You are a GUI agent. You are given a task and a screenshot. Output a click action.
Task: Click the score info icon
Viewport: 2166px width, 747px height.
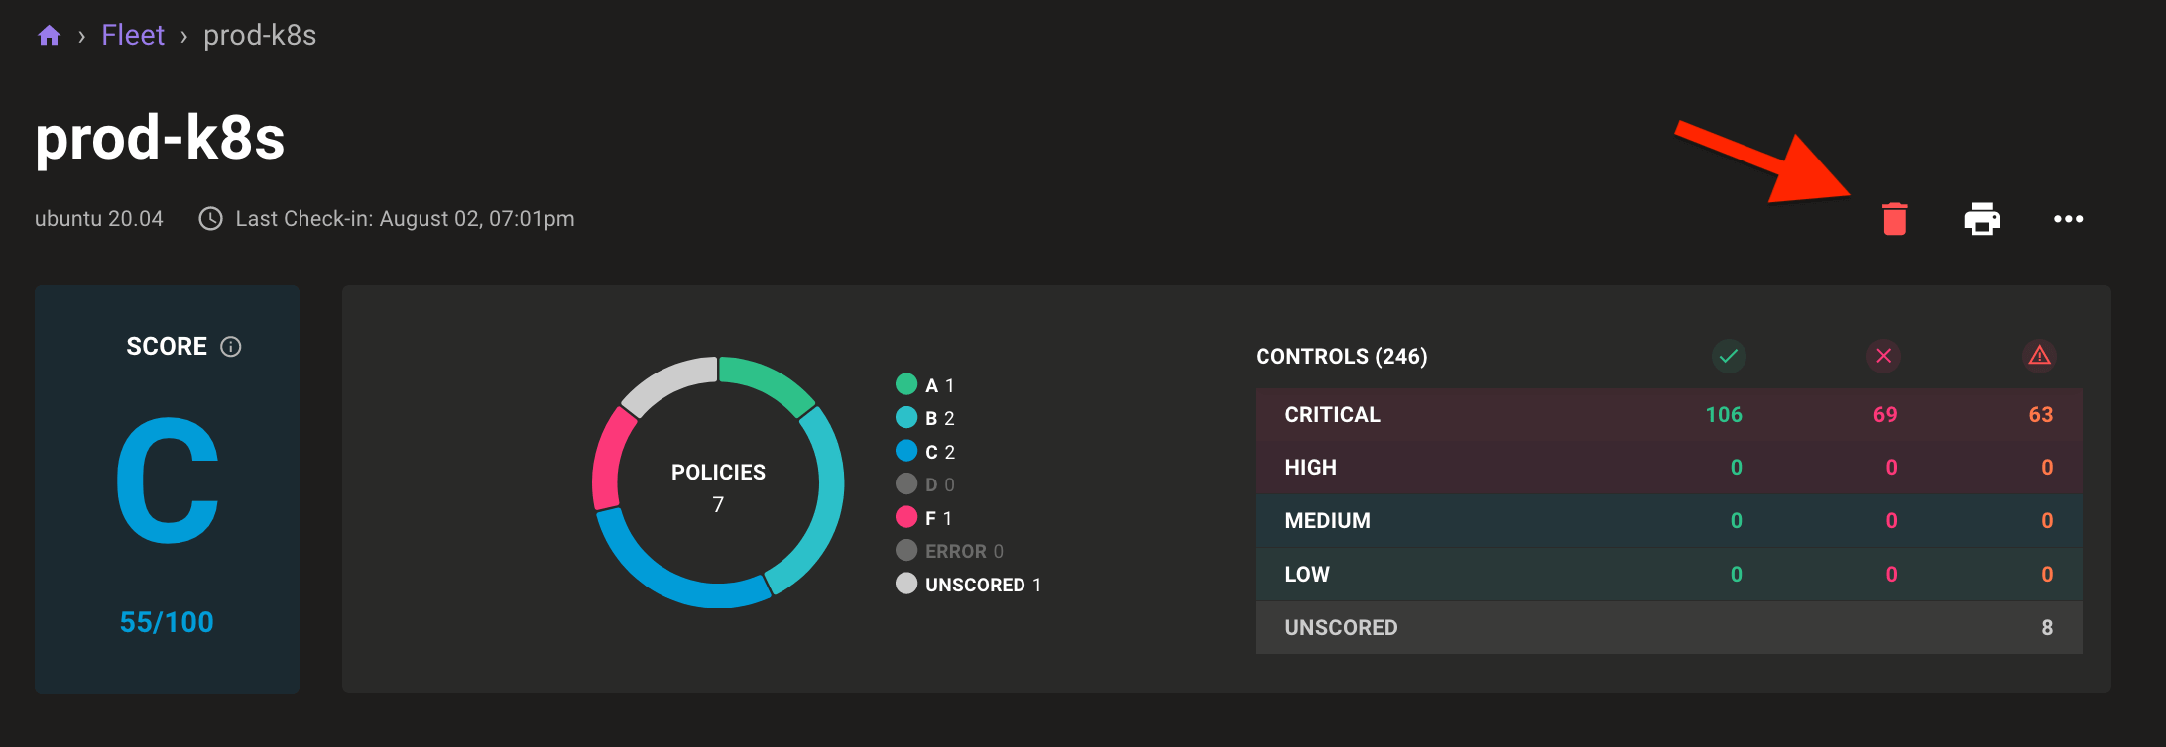pos(231,347)
